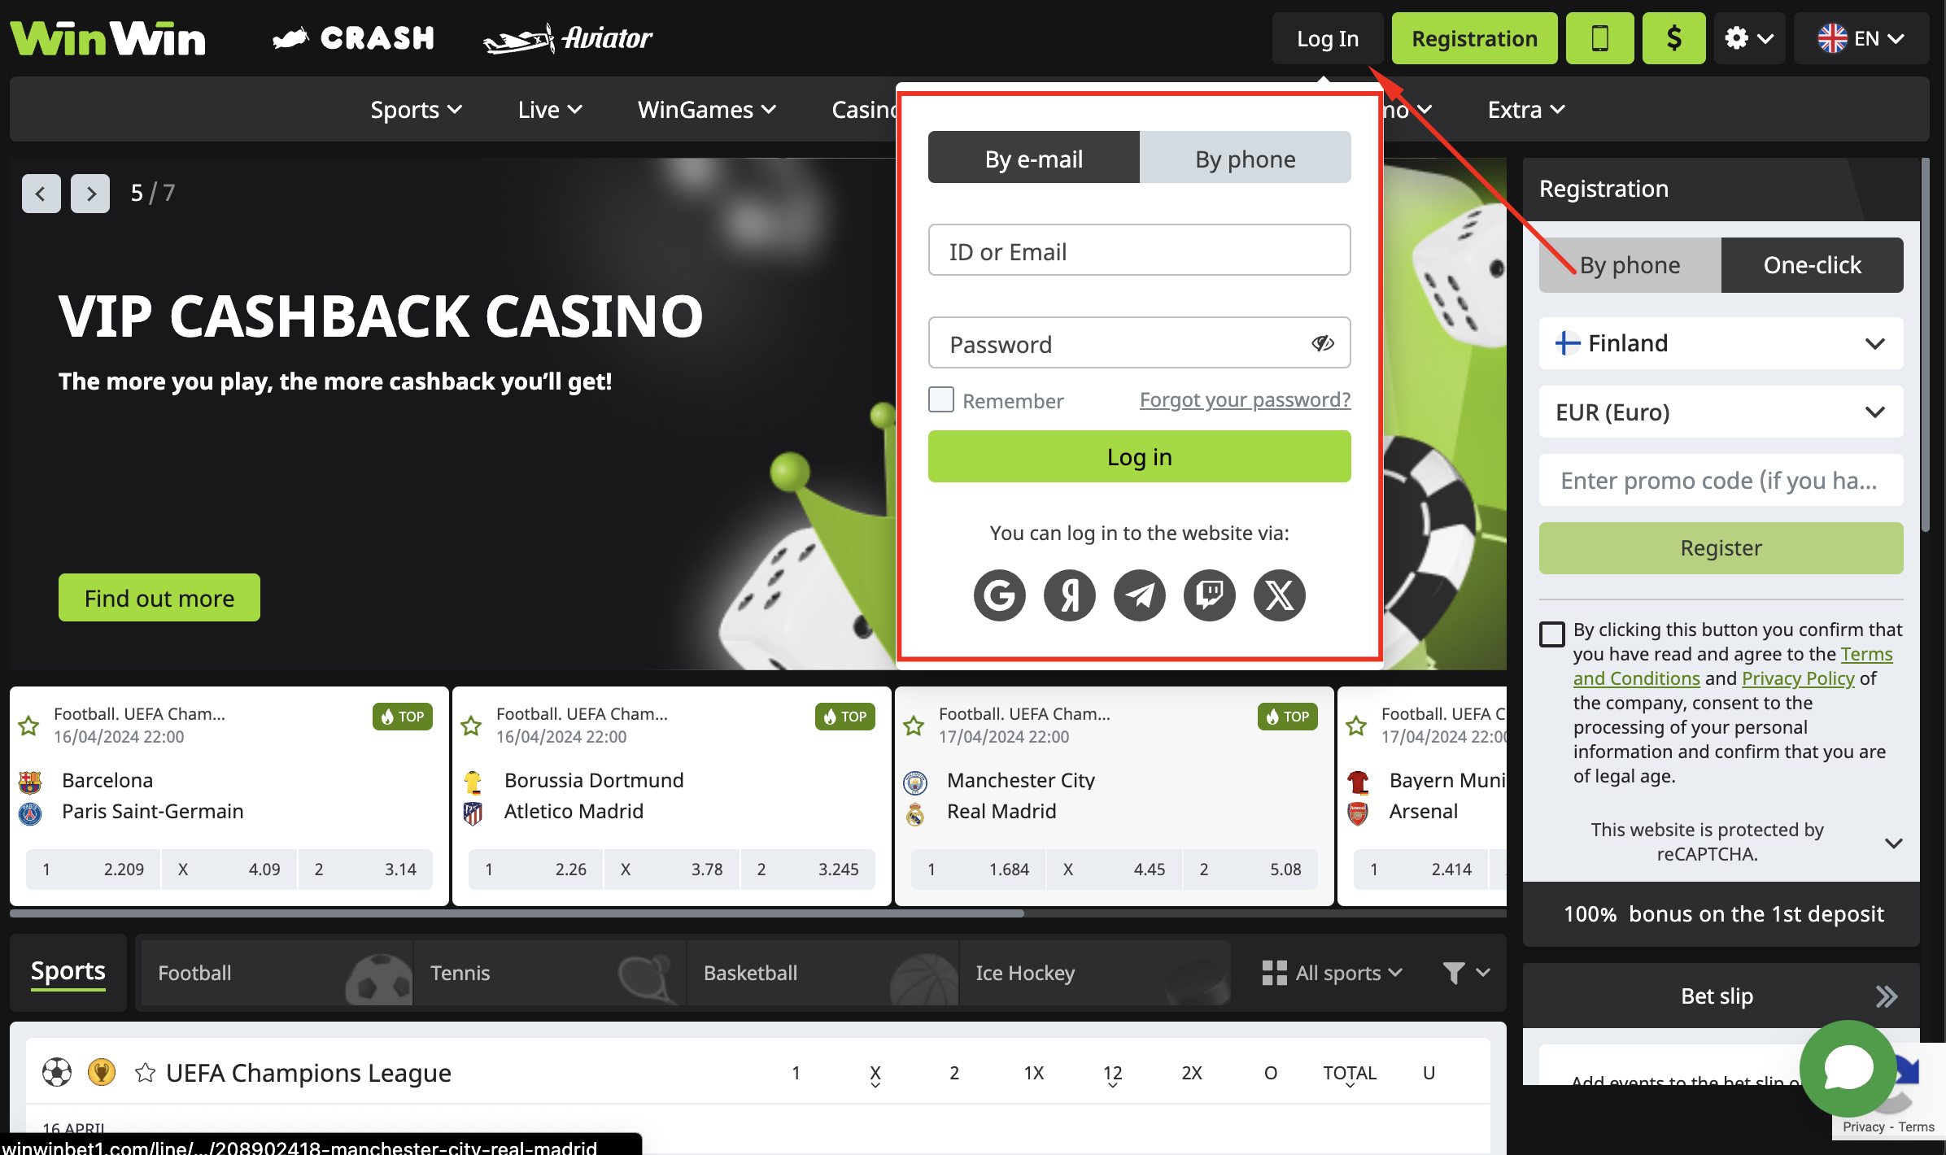The height and width of the screenshot is (1155, 1946).
Task: Click the X (Twitter) sign-in icon
Action: 1276,595
